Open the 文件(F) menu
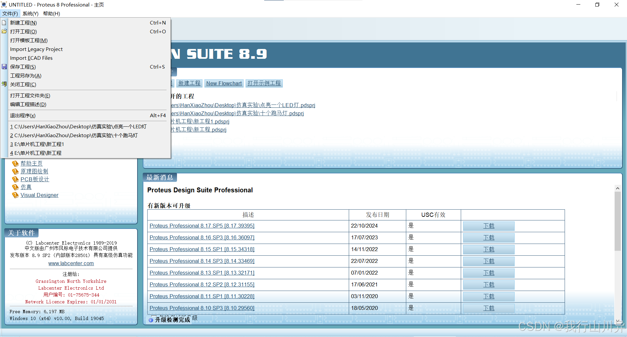 (x=10, y=13)
